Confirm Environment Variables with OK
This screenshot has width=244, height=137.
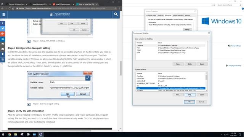189,102
